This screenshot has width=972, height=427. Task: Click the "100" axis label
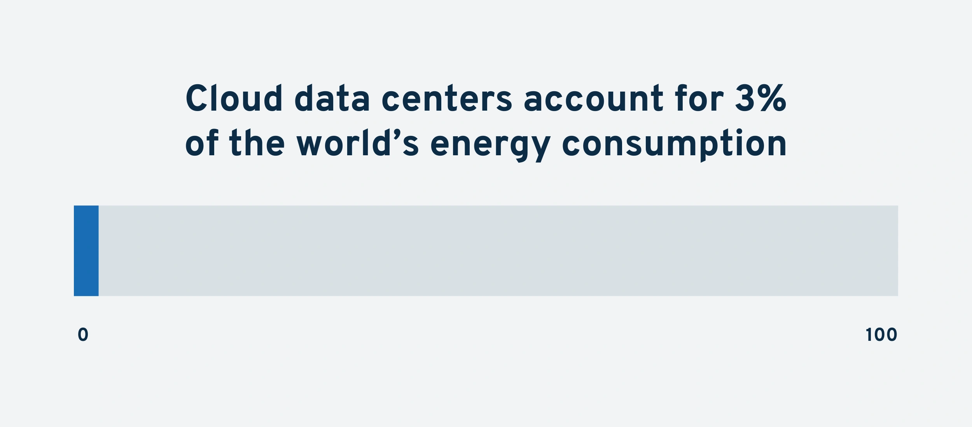(x=881, y=335)
